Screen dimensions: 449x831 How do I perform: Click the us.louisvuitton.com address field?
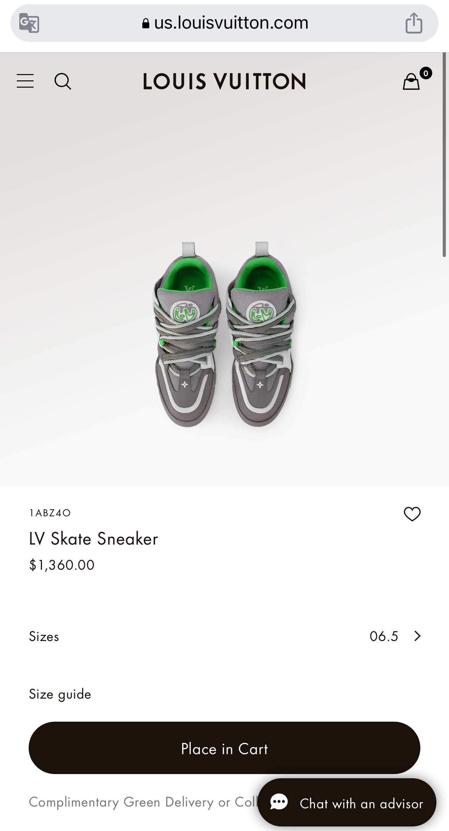[231, 23]
